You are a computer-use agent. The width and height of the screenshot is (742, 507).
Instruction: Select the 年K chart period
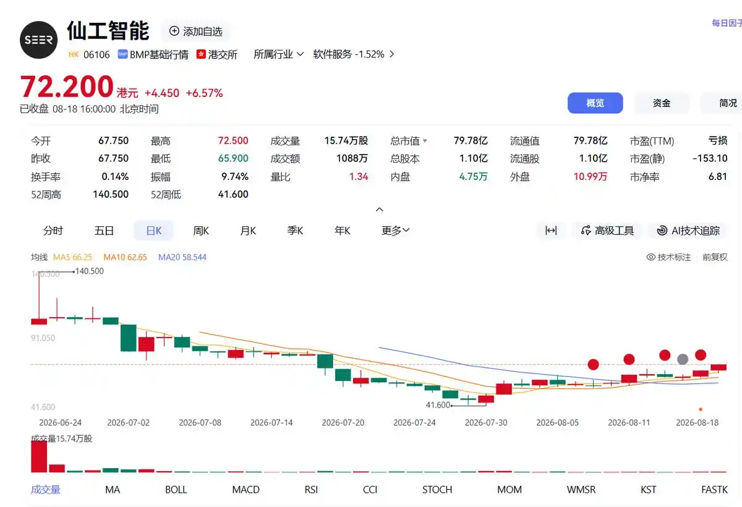pos(343,231)
